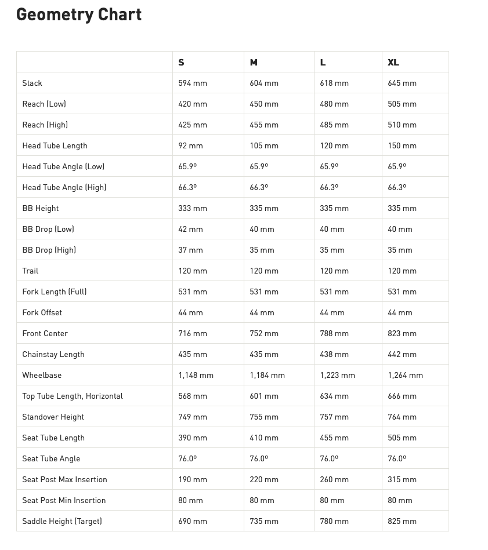Screen dimensions: 488x550
Task: Click the 594 mm stack value
Action: (193, 83)
